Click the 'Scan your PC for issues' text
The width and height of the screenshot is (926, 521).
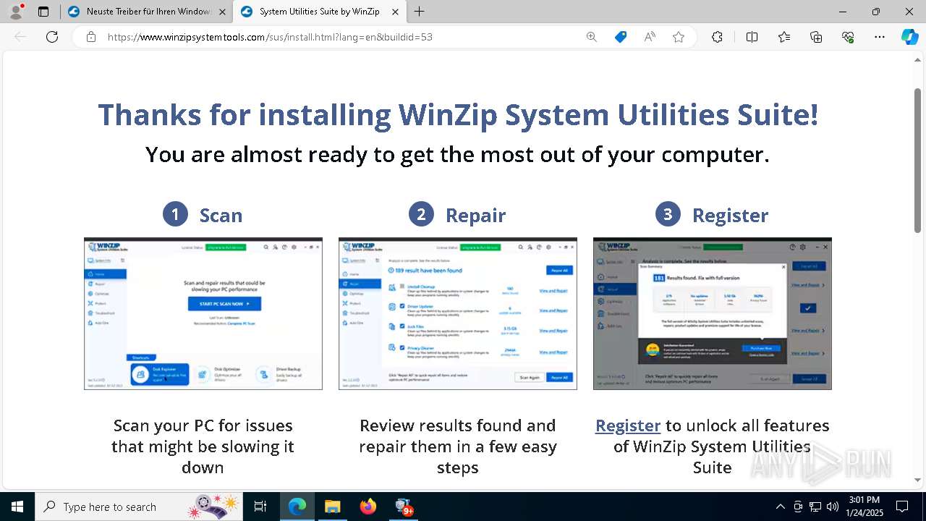tap(203, 446)
